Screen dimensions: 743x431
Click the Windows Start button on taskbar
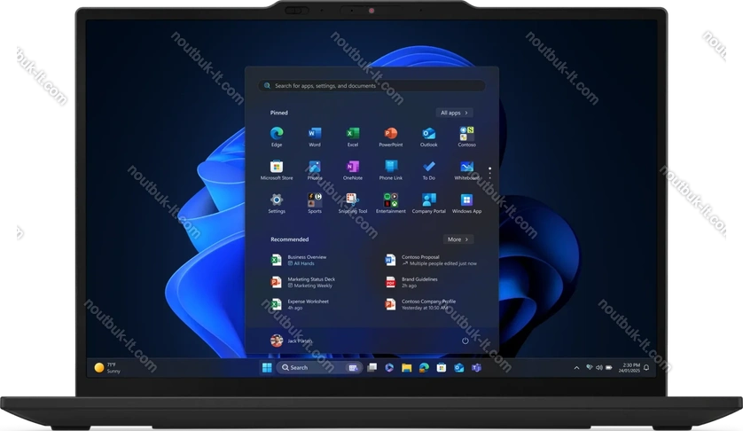(265, 367)
